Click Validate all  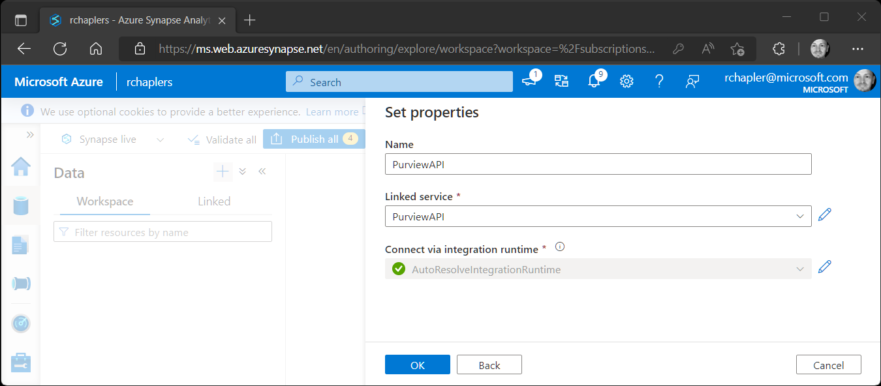click(x=222, y=140)
